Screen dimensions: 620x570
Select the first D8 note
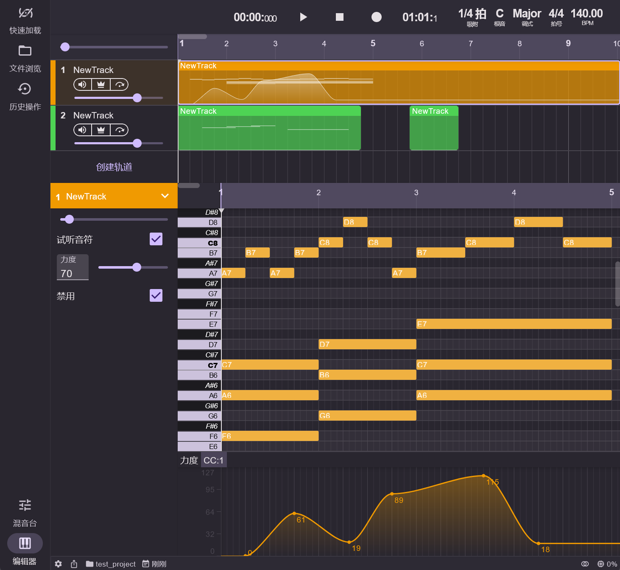(355, 222)
